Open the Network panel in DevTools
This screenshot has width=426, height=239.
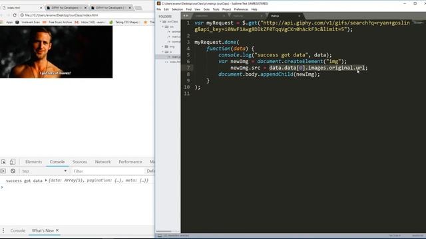click(103, 162)
